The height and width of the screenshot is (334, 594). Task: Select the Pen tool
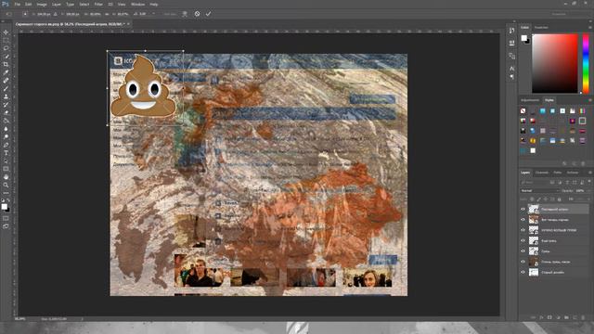[x=6, y=145]
